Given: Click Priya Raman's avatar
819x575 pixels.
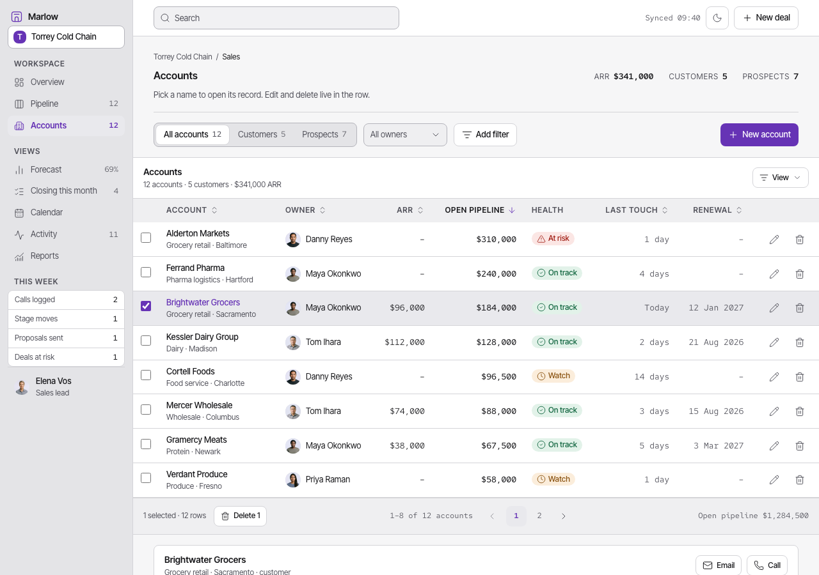Looking at the screenshot, I should pos(293,480).
